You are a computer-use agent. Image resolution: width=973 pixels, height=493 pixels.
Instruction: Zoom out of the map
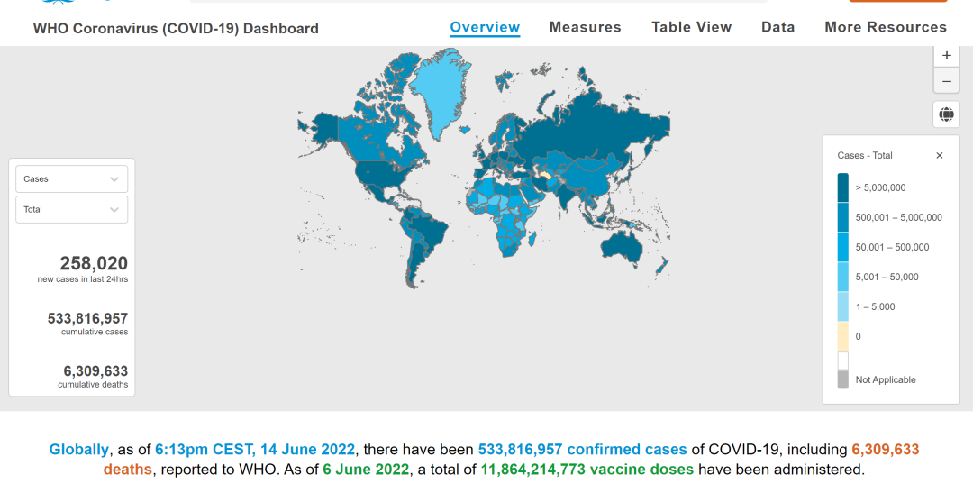click(946, 81)
